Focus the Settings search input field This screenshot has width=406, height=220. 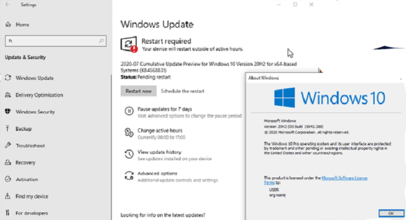(x=56, y=41)
